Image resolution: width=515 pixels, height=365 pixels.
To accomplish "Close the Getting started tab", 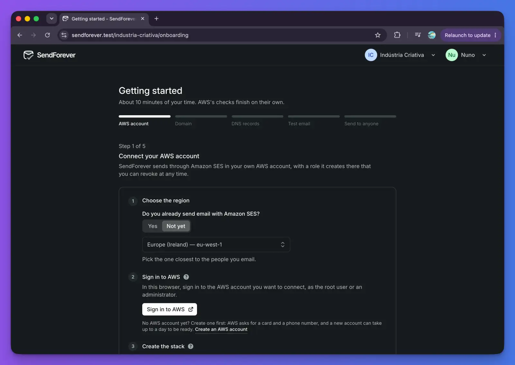I will (x=143, y=19).
